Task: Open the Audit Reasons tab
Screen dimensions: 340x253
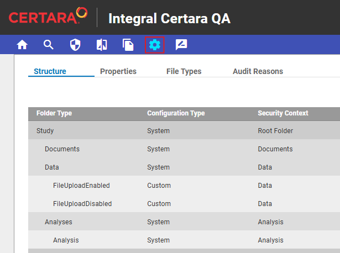Action: coord(258,71)
